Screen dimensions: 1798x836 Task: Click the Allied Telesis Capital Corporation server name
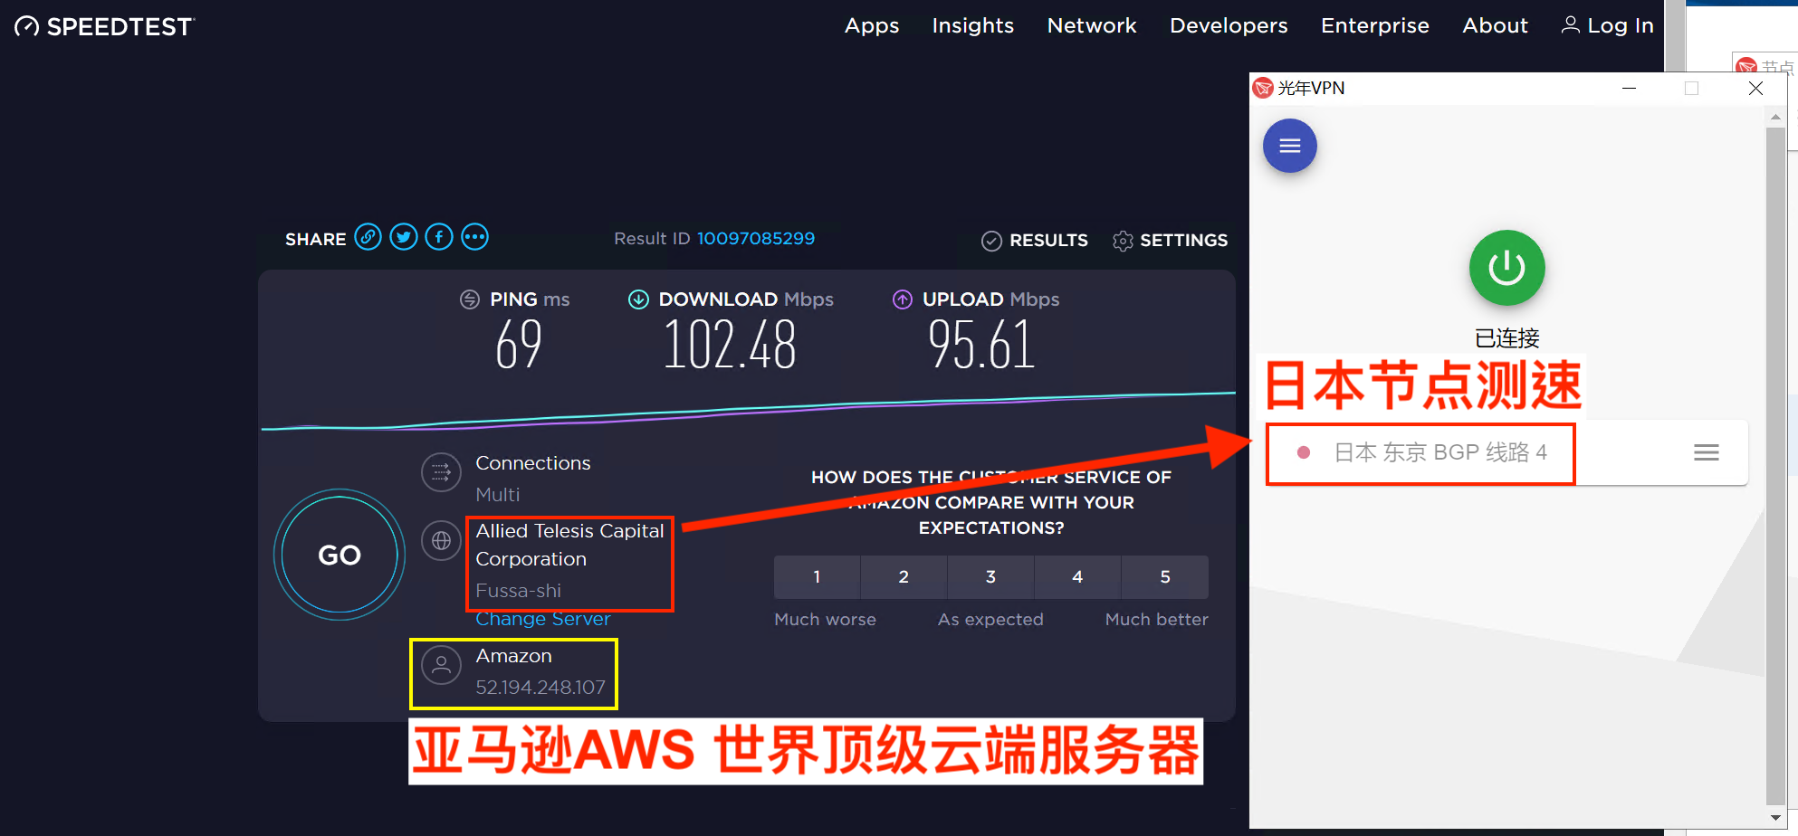[x=570, y=545]
